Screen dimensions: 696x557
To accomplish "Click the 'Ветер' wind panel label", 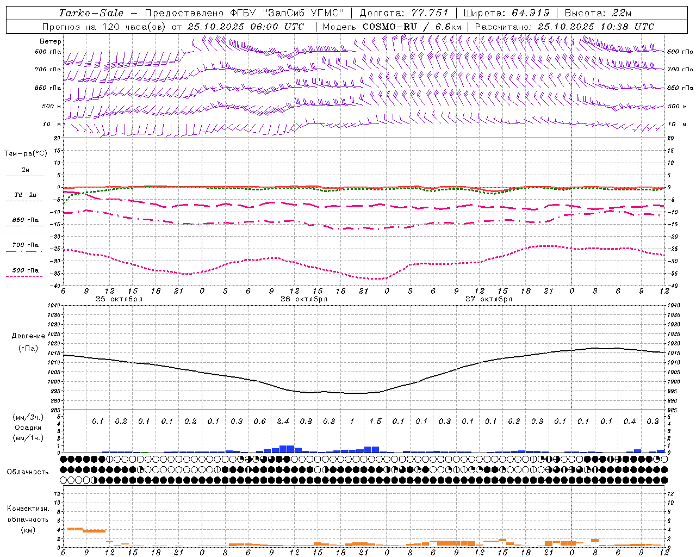I will [x=51, y=41].
